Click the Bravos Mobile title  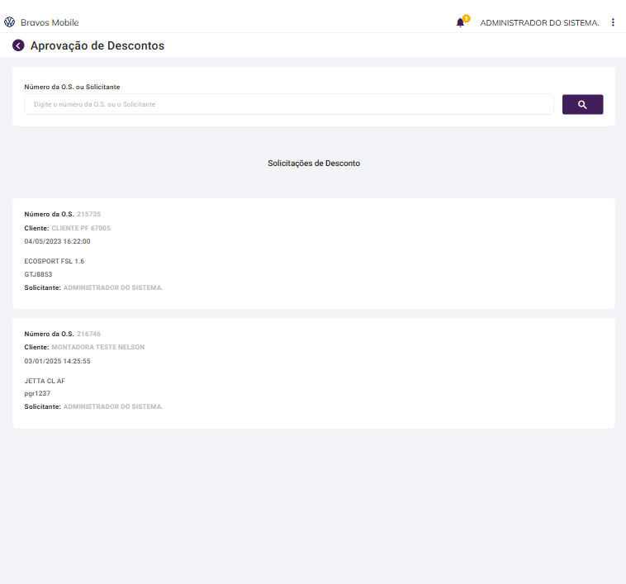[50, 22]
